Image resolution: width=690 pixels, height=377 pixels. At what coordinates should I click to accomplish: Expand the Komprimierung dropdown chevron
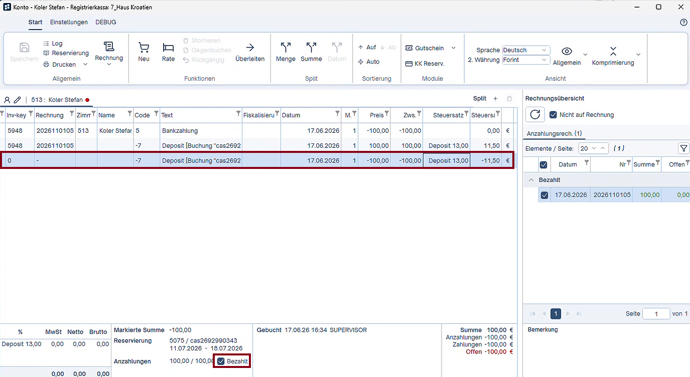pos(638,54)
